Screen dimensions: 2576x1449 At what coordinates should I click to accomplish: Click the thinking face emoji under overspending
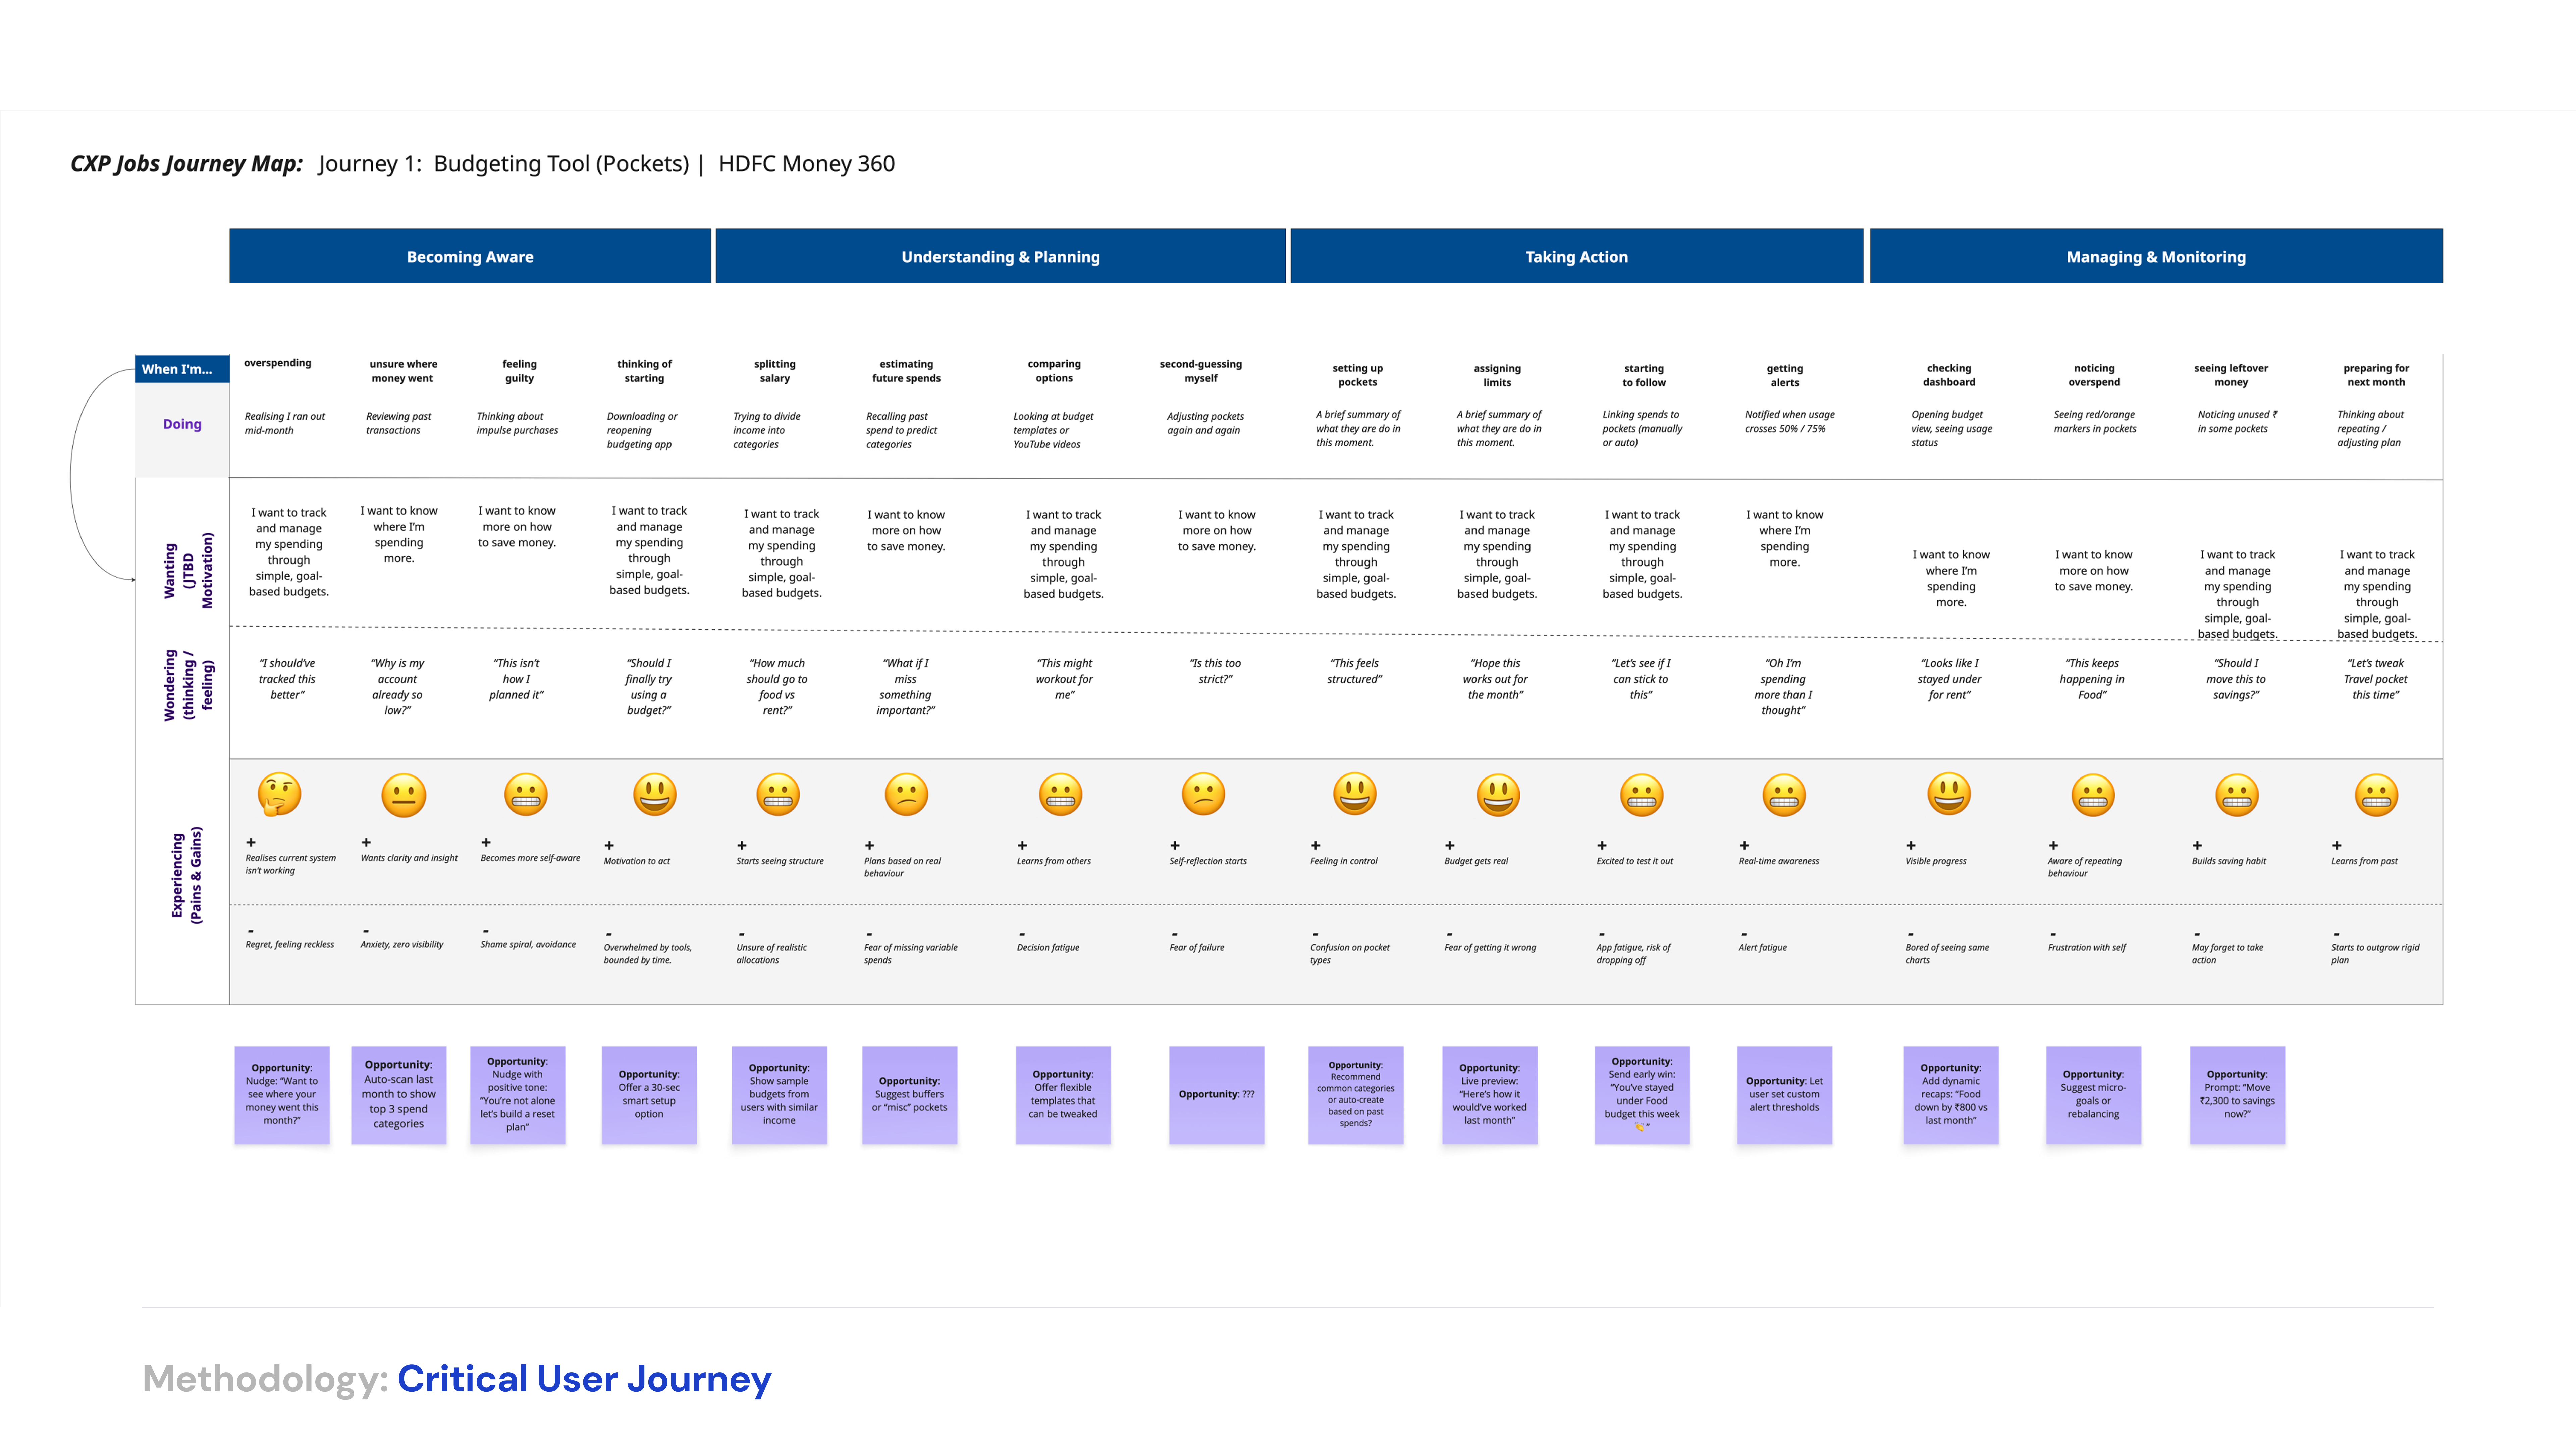[279, 795]
